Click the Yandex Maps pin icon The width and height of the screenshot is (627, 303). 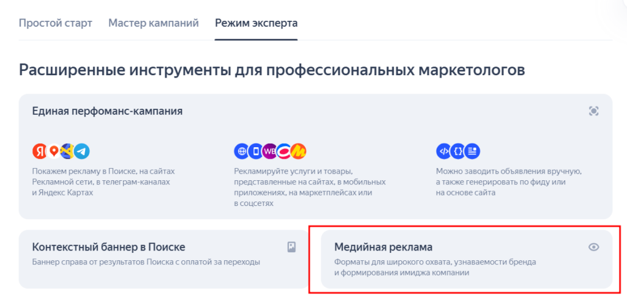pos(54,151)
